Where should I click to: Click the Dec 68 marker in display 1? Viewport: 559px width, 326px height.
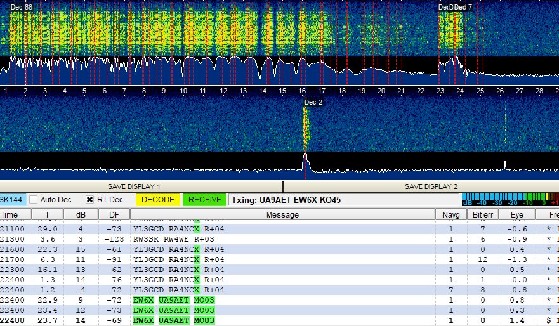[22, 7]
